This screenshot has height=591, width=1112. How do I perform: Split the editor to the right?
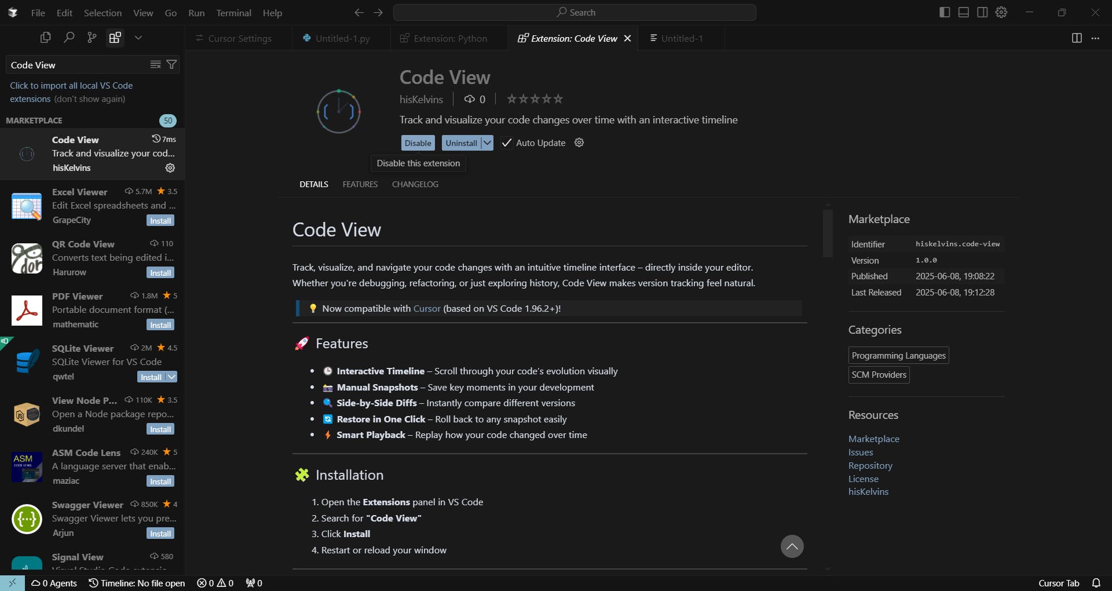coord(1077,38)
